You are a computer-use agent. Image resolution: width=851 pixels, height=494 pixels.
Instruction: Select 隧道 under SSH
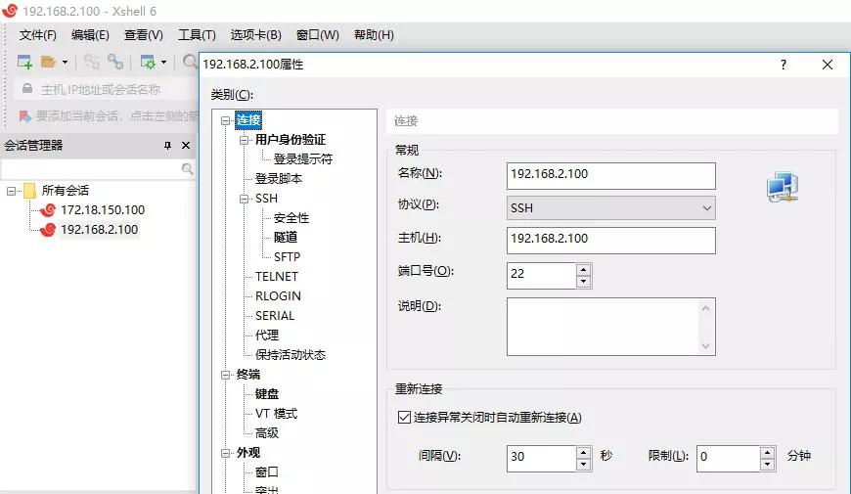286,238
